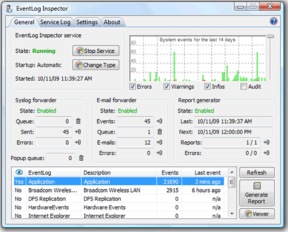Uncheck the Errors checkbox

tap(133, 87)
